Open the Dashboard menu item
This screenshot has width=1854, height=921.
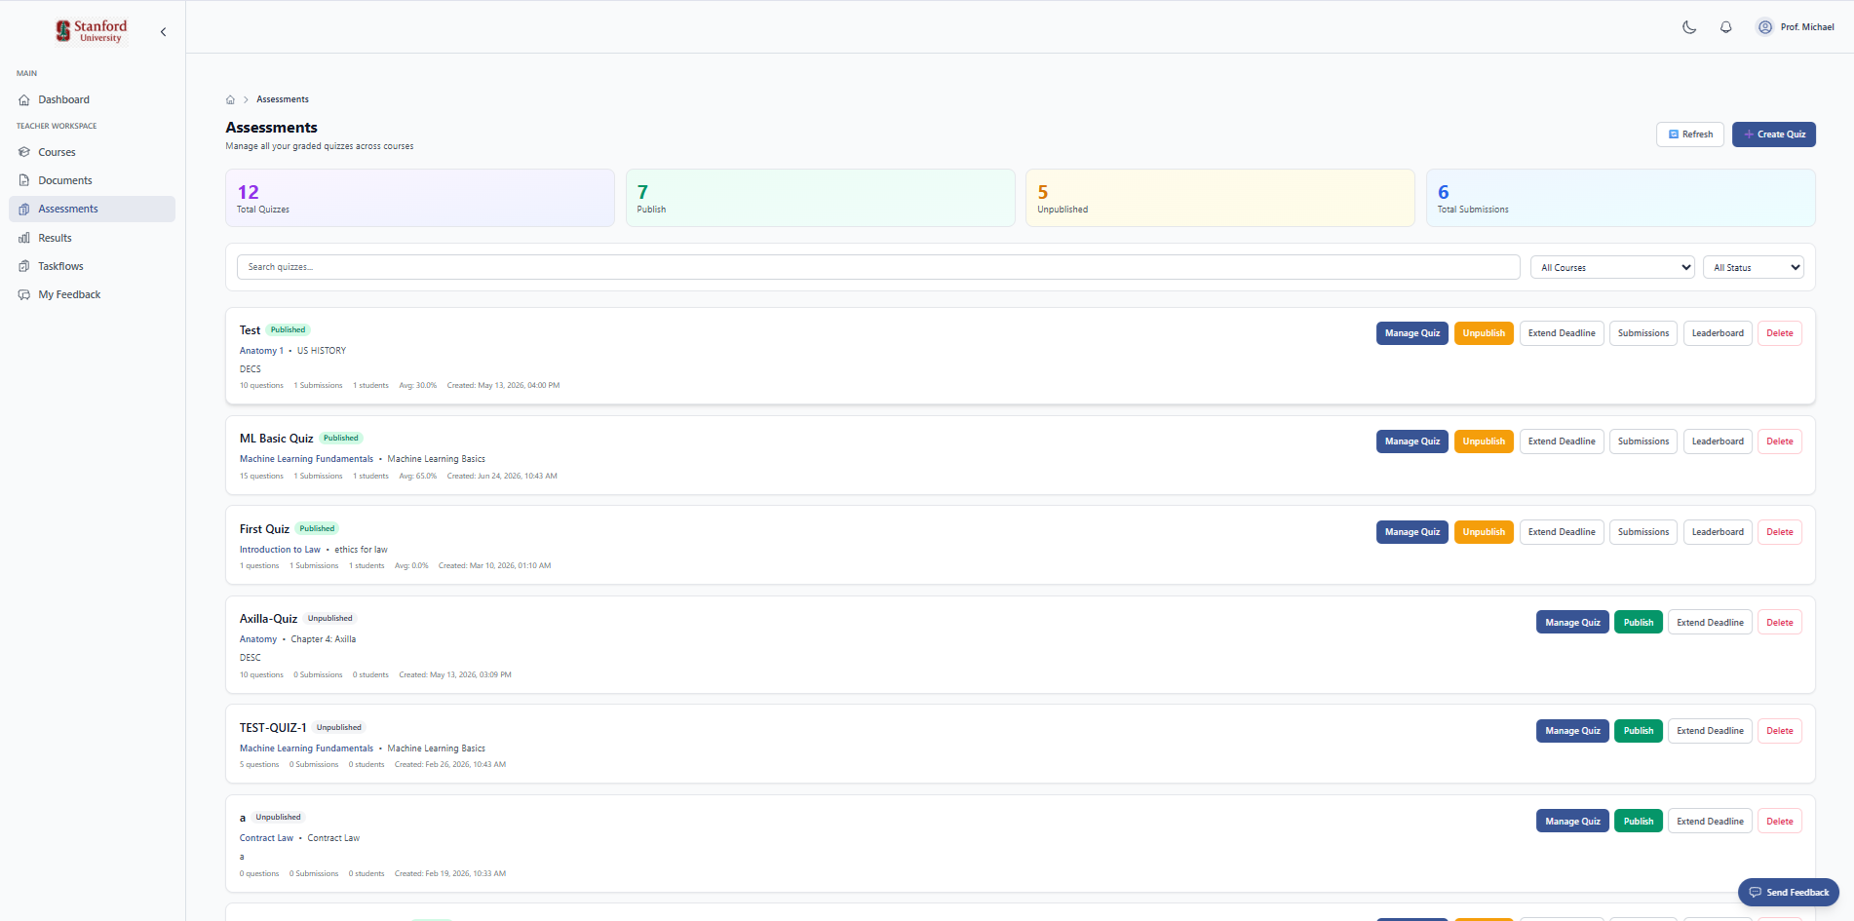tap(92, 99)
